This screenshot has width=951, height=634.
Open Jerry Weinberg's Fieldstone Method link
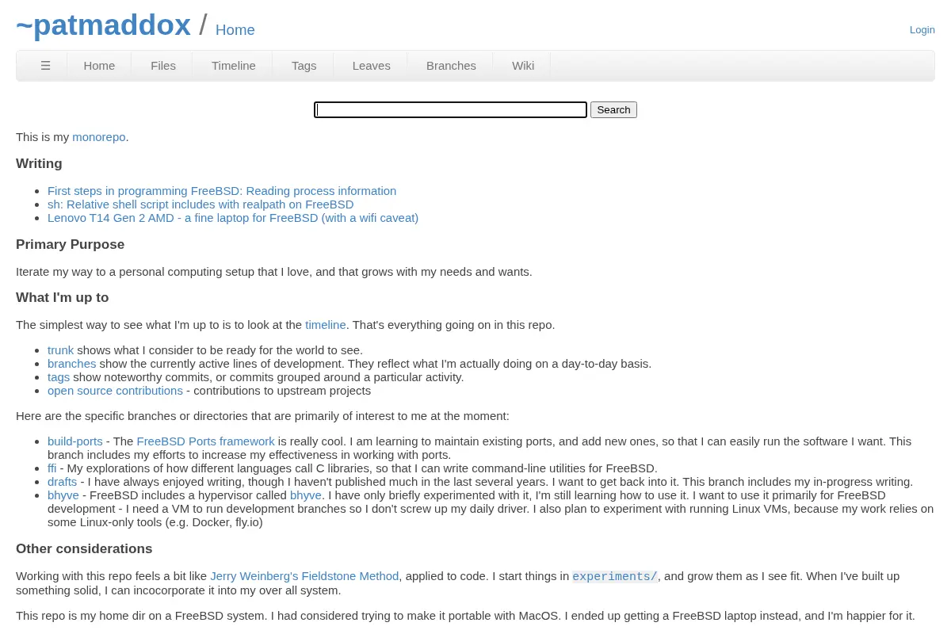click(x=304, y=576)
